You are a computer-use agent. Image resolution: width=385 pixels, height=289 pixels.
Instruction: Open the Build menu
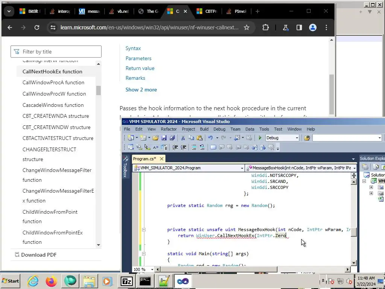tap(204, 129)
